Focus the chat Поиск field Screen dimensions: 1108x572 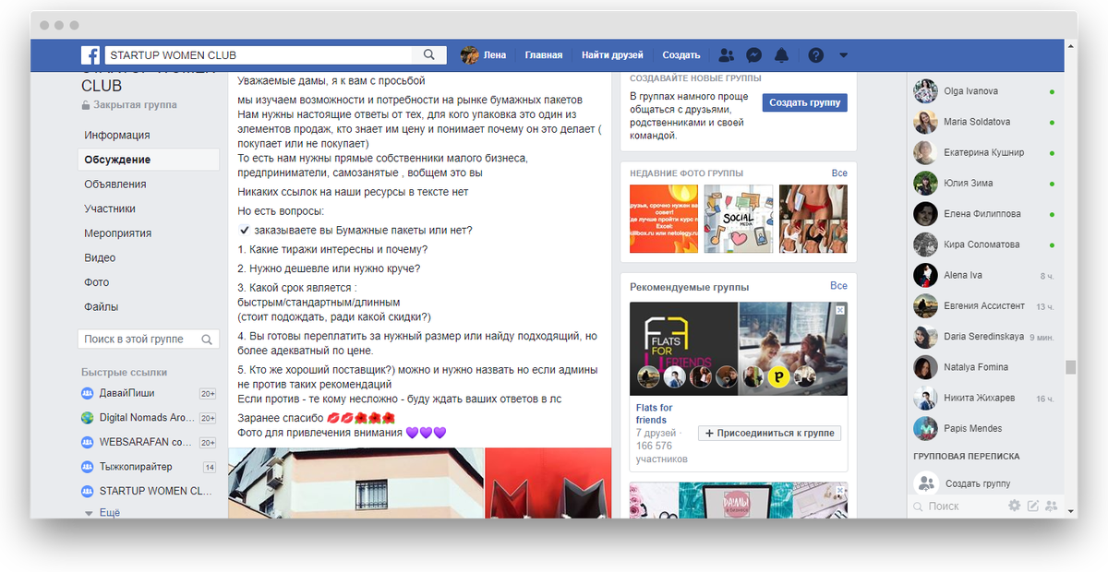[957, 506]
